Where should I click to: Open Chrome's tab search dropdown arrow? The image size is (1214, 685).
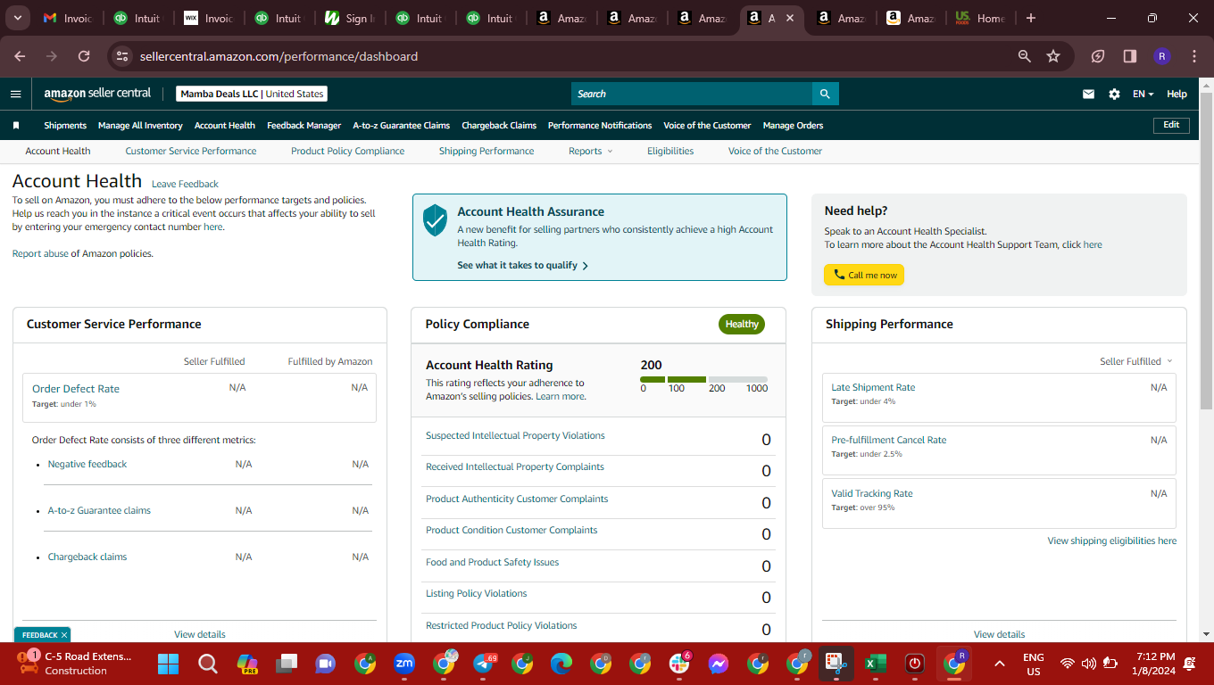point(18,18)
